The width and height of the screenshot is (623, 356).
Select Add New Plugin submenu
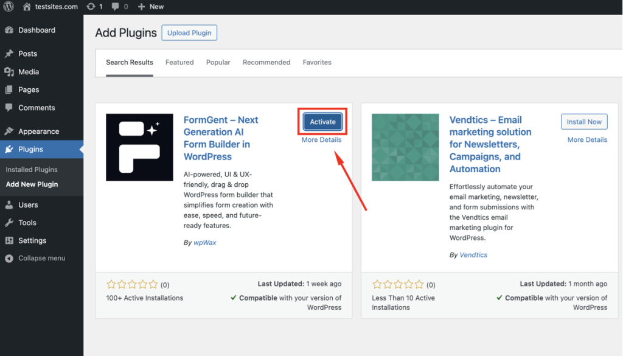[x=32, y=184]
